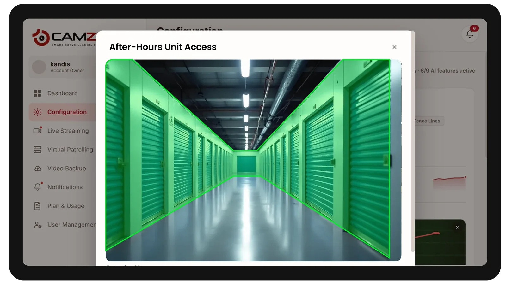Click the Virtual Patrolling icon
Viewport: 506px width, 284px height.
38,150
